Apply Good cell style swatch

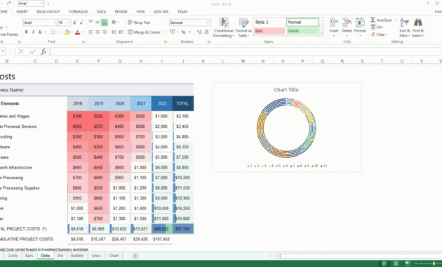pos(302,31)
